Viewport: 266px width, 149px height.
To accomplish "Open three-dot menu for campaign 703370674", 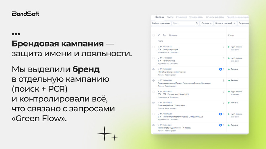I will pos(223,92).
